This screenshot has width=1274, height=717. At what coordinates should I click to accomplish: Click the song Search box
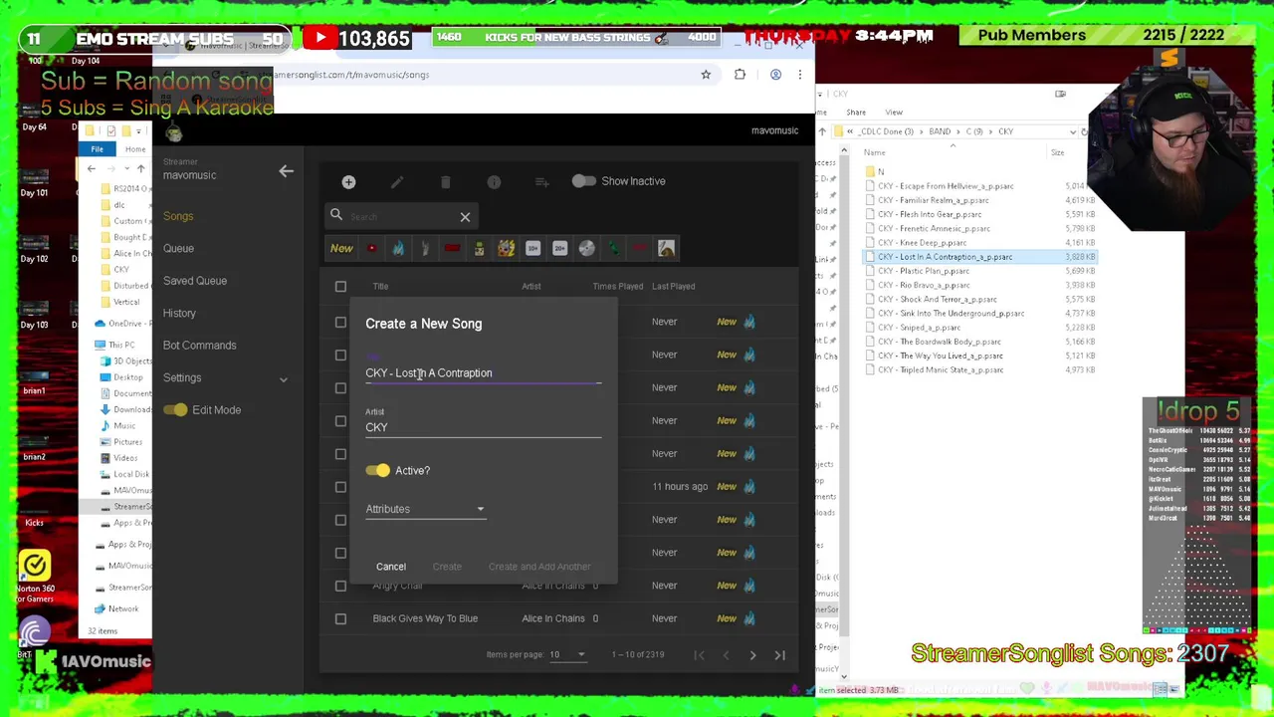[401, 216]
